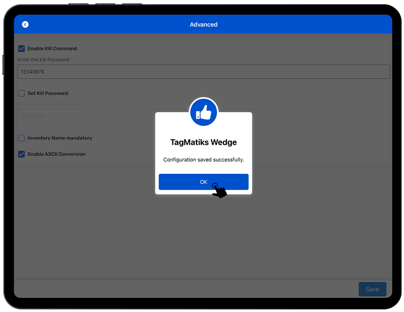Image resolution: width=404 pixels, height=312 pixels.
Task: Click the 'Enable ASCII Conversion' label text
Action: 57,154
